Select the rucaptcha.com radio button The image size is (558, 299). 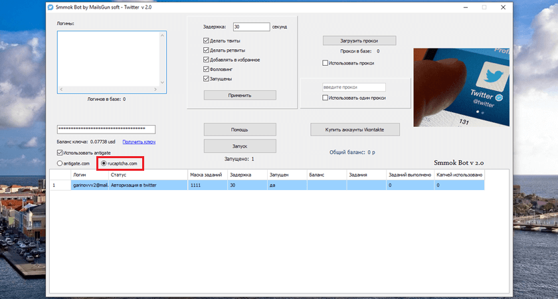point(104,163)
